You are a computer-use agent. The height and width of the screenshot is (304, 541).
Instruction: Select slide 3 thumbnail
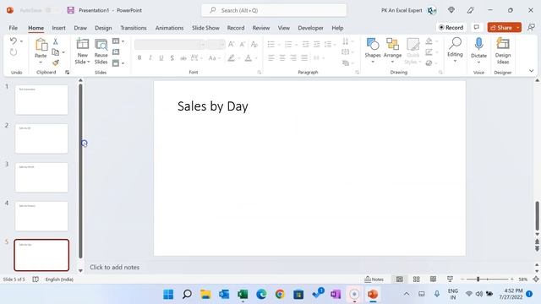click(41, 177)
